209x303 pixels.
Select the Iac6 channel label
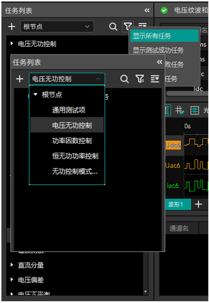click(173, 186)
